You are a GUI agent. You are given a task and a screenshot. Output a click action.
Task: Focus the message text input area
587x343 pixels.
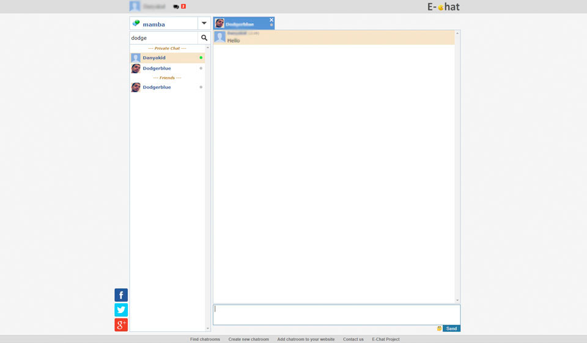336,315
